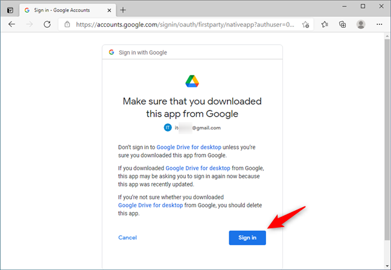Viewport: 391px width, 270px height.
Task: Click the lock site information icon
Action: (x=67, y=24)
